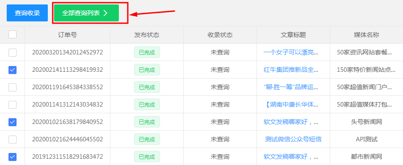Check the box for order 20200114131214303483​2

(x=13, y=105)
